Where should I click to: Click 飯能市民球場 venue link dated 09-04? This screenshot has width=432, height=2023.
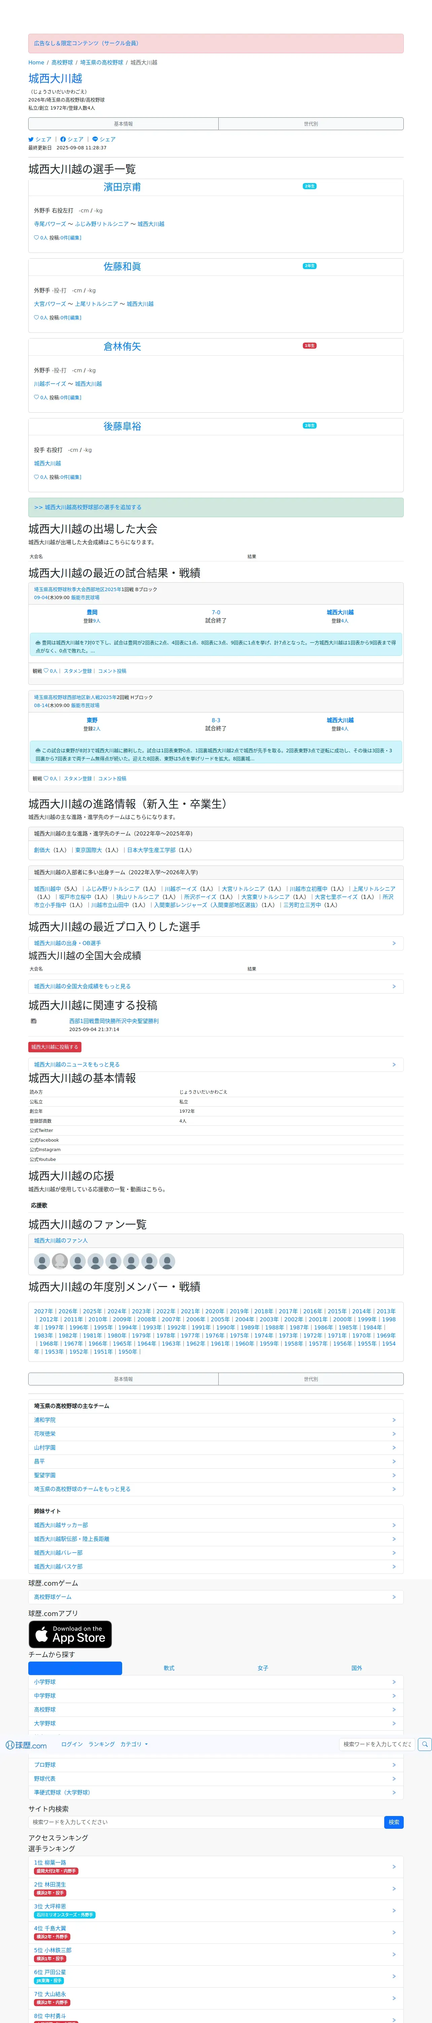coord(85,598)
